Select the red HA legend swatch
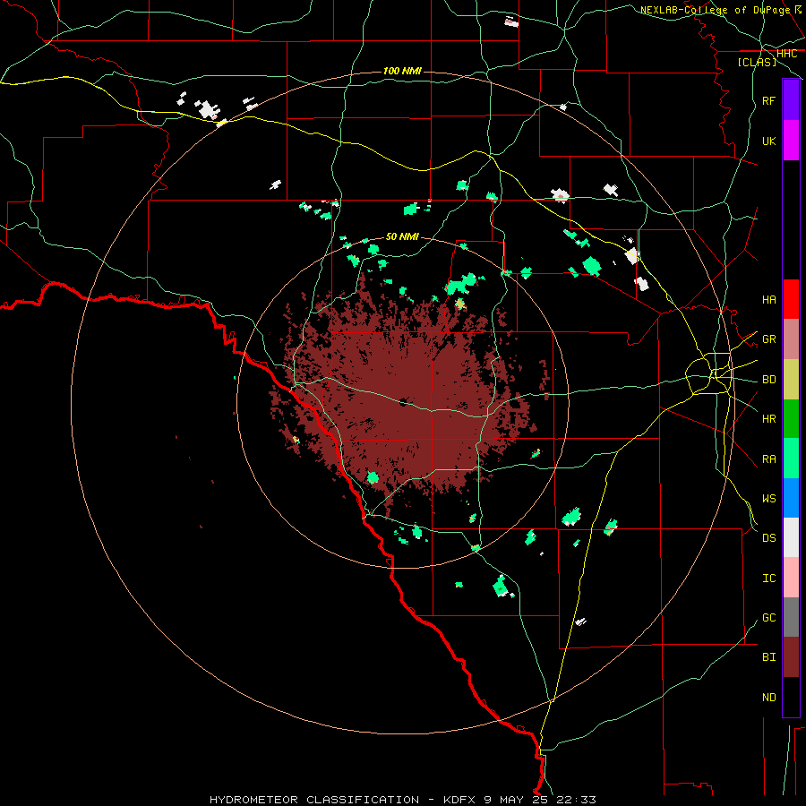806x806 pixels. pyautogui.click(x=791, y=299)
